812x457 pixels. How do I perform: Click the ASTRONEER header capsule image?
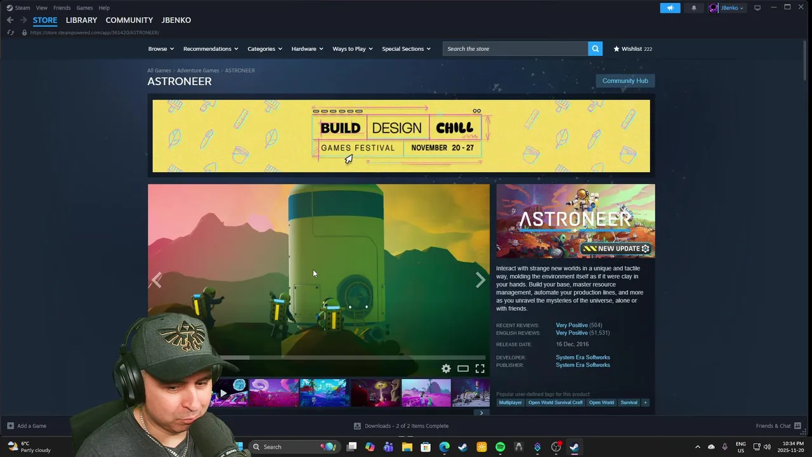pos(575,221)
